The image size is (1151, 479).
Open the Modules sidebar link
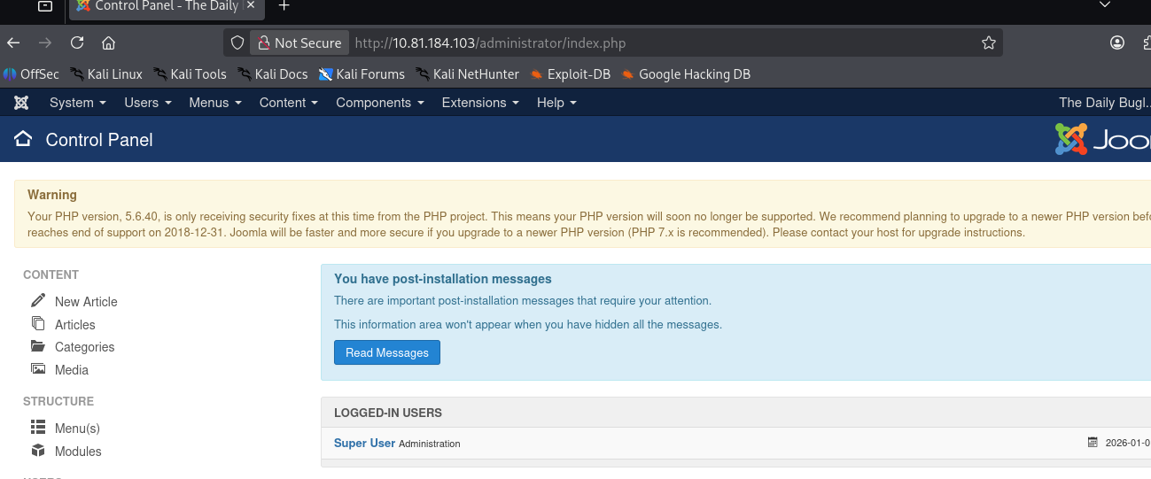coord(78,452)
